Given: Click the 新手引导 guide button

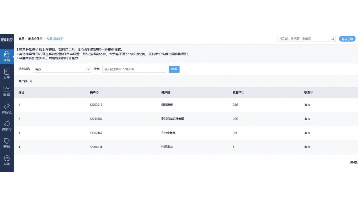Looking at the screenshot, I should pos(347,39).
